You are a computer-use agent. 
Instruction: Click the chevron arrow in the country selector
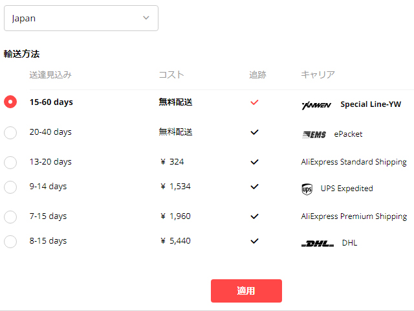[146, 18]
